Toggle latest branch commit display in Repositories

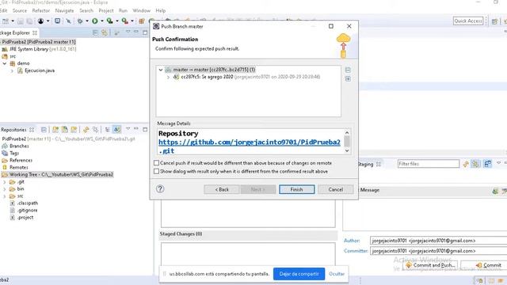(x=116, y=130)
